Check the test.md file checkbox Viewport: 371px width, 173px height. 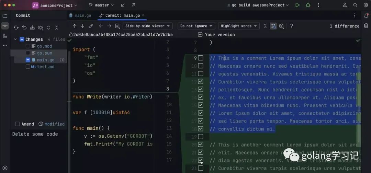click(28, 67)
